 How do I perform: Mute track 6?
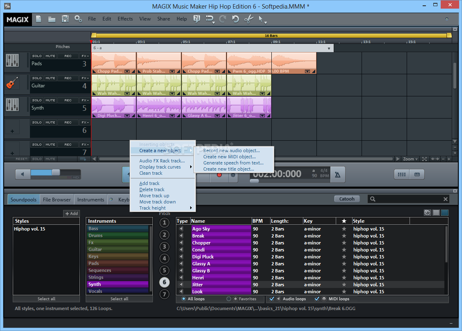[50, 122]
